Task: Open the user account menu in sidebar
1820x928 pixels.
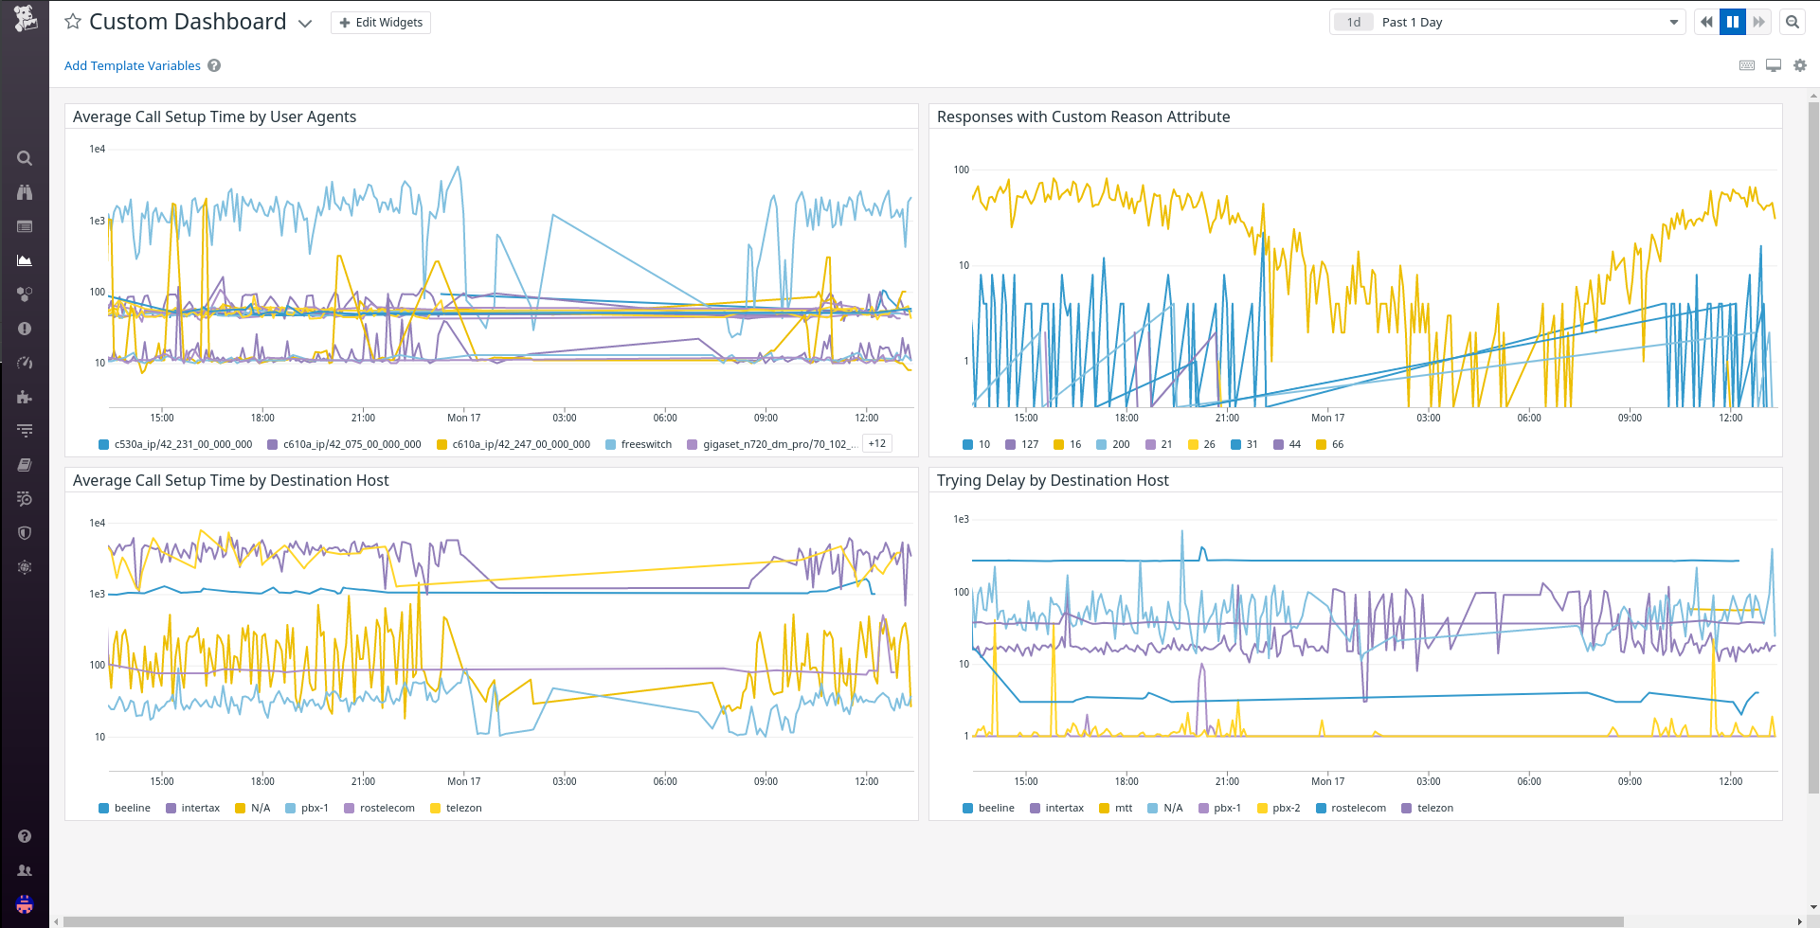Action: (25, 869)
